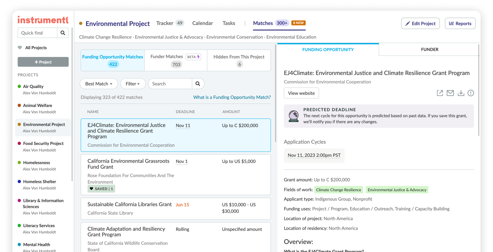Click the 8 NEW badge
493x252 pixels.
298,23
